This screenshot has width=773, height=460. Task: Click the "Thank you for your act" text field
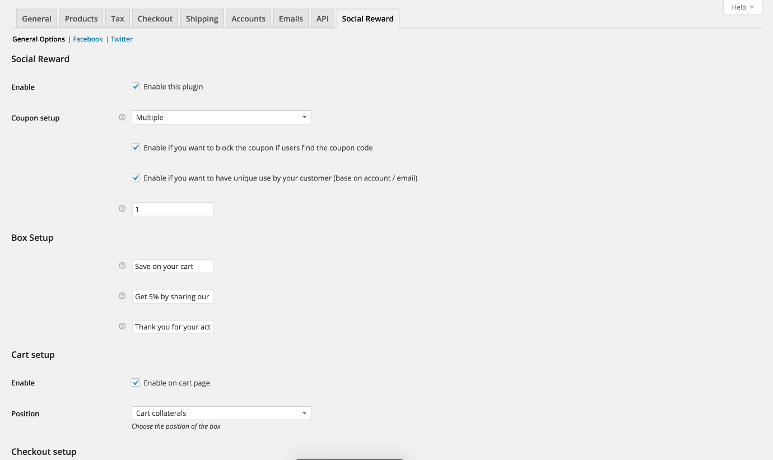(x=173, y=327)
